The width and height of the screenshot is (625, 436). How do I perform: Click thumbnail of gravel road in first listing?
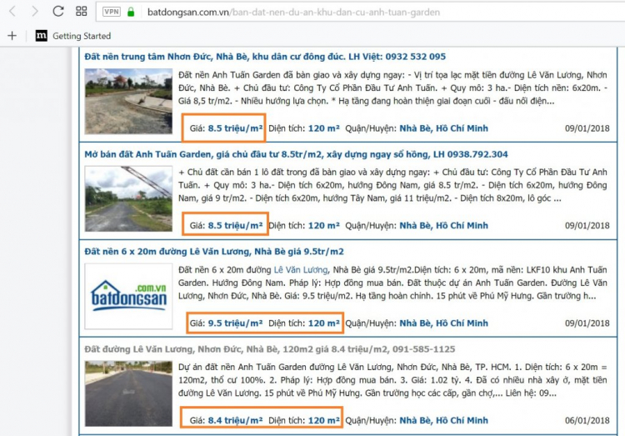128,102
